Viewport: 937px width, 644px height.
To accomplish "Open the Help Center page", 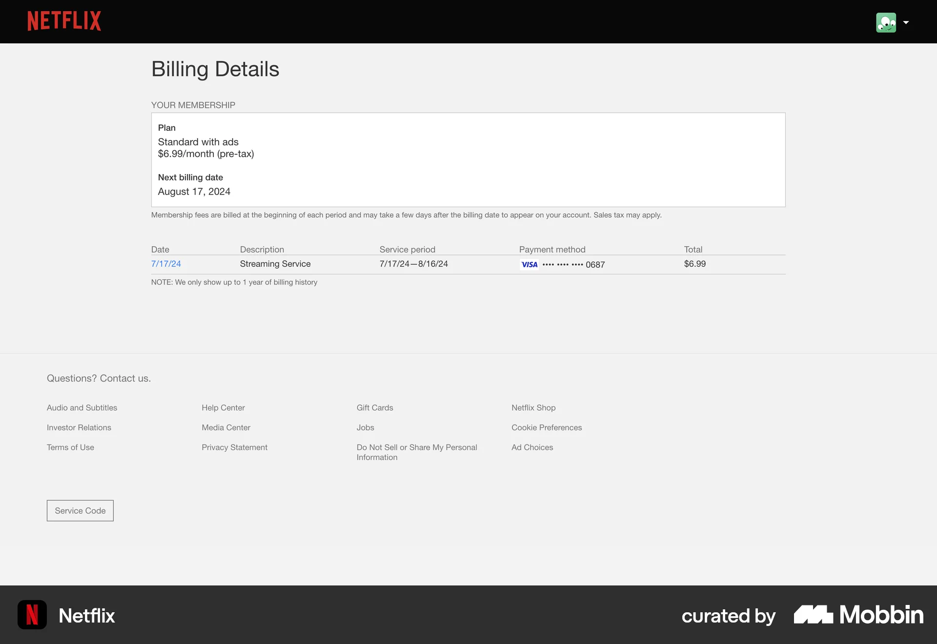I will [223, 407].
